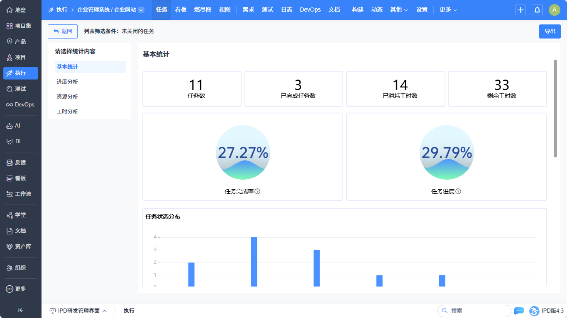Open the chat message icon
This screenshot has width=567, height=318.
(x=519, y=311)
